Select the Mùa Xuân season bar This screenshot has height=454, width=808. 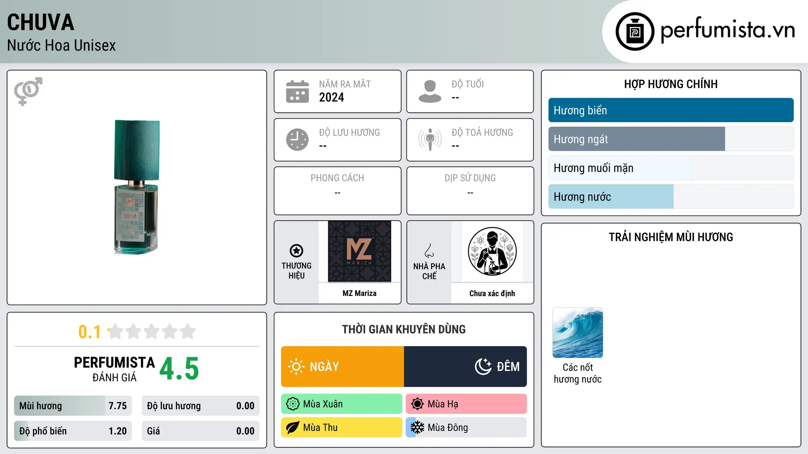pos(342,404)
